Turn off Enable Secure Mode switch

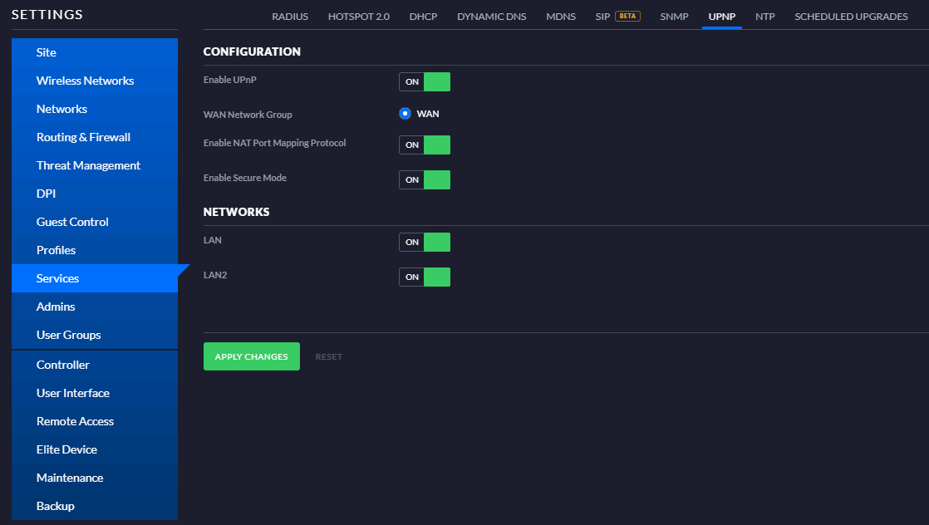tap(425, 180)
